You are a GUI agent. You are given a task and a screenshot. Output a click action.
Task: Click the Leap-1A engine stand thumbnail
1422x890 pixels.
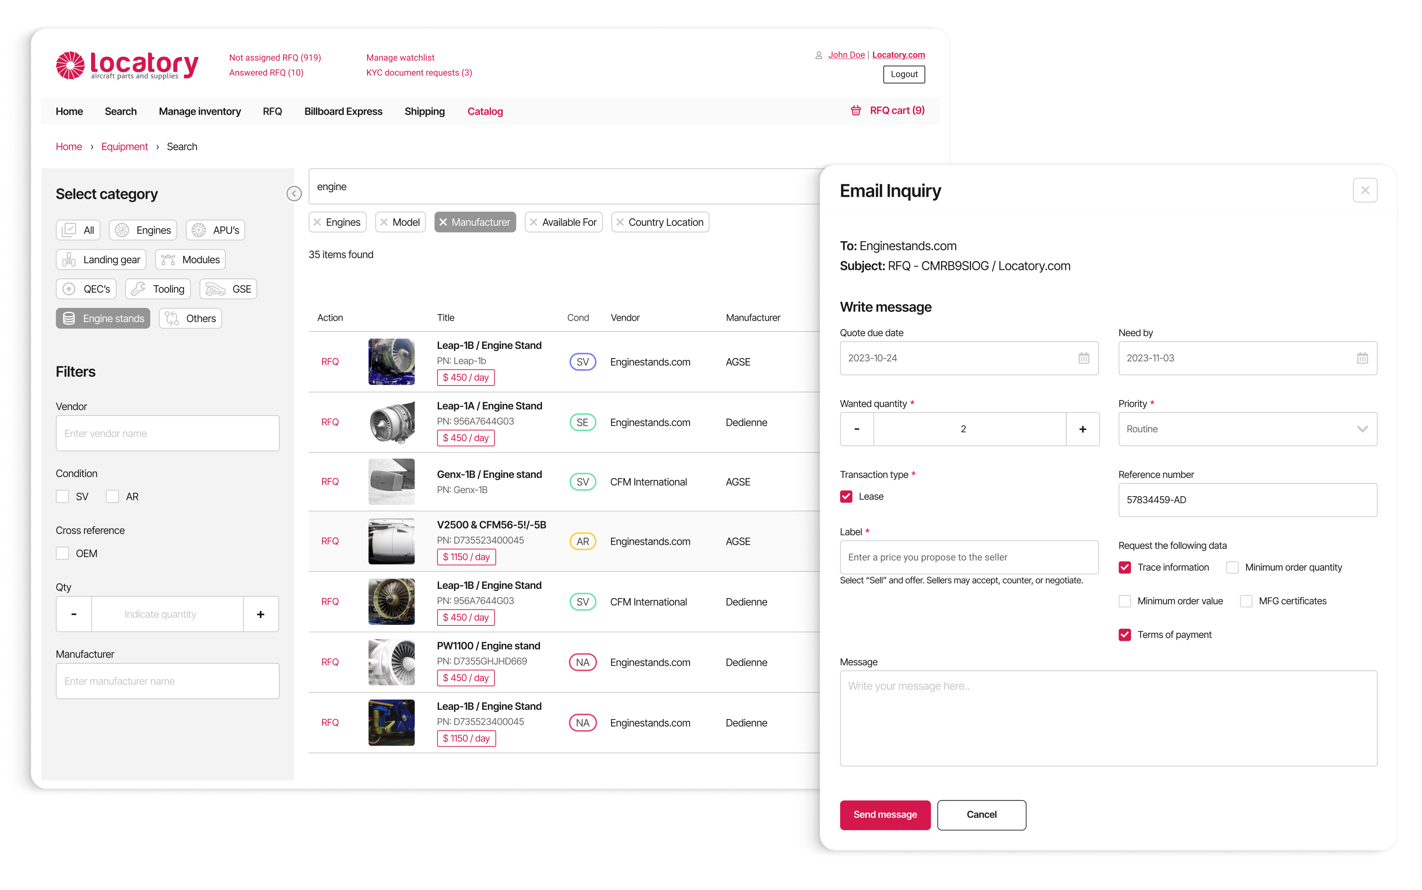coord(391,422)
